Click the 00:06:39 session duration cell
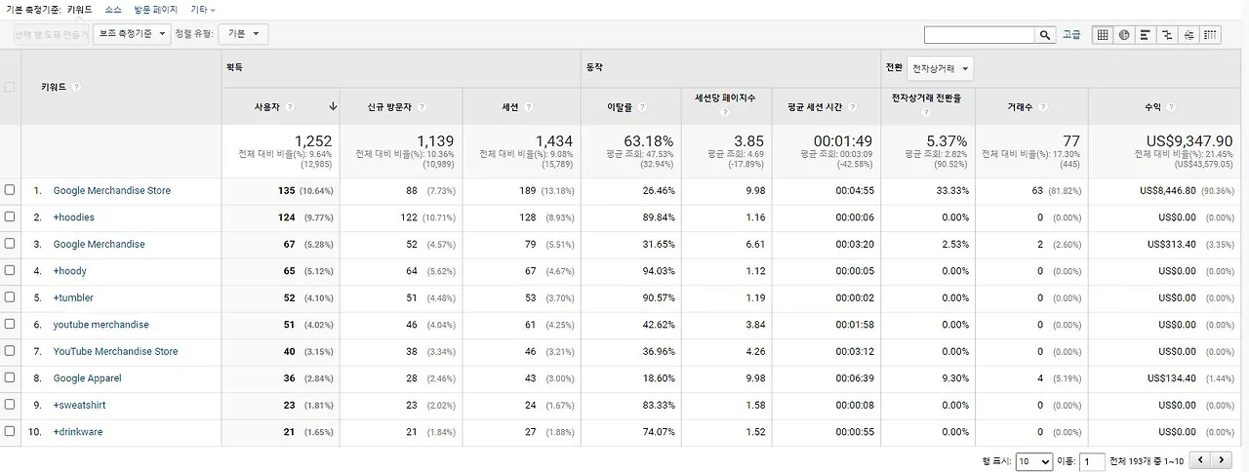The image size is (1249, 472). 855,377
